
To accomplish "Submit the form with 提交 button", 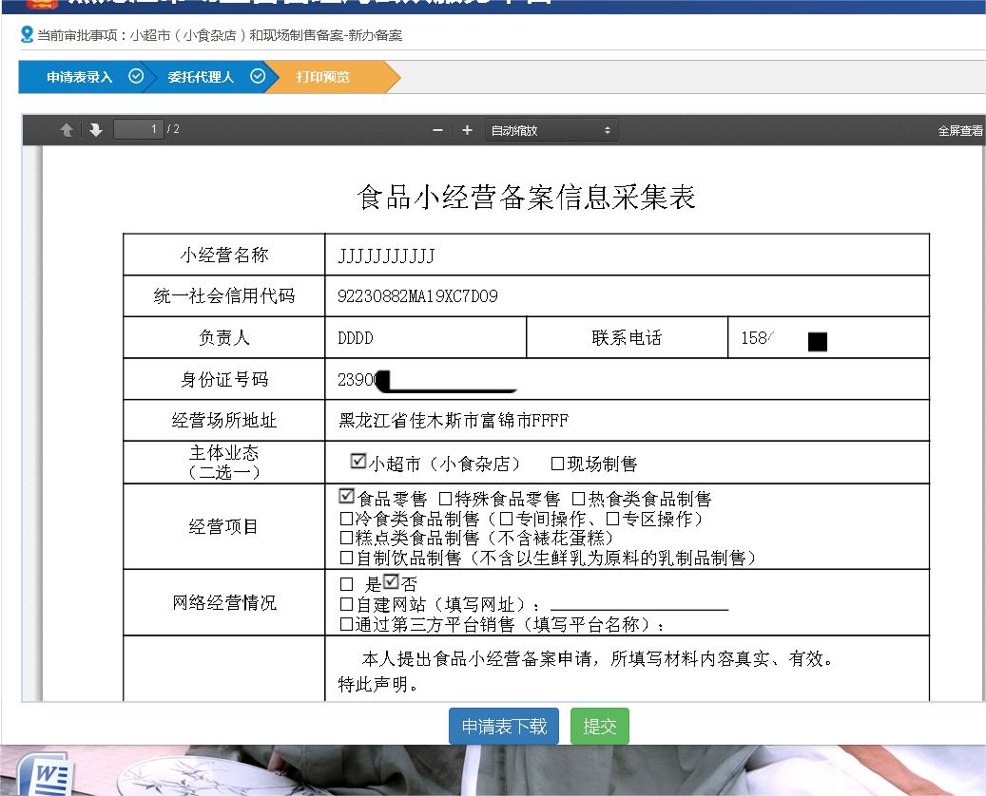I will tap(599, 727).
